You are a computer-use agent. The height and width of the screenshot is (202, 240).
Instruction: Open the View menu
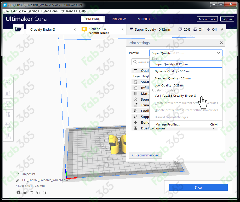[22, 11]
